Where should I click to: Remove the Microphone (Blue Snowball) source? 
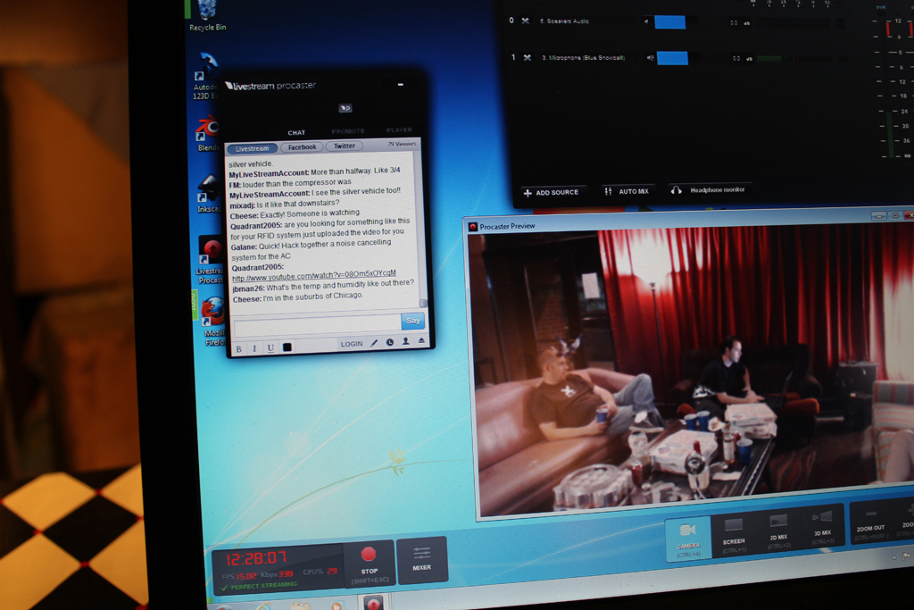pos(527,58)
